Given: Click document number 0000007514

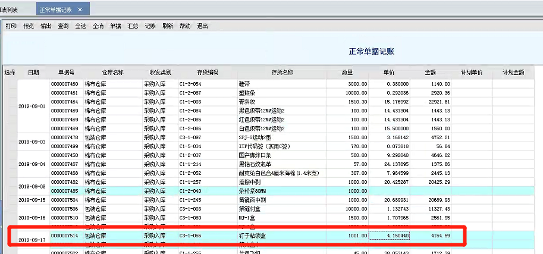Looking at the screenshot, I should (64, 236).
